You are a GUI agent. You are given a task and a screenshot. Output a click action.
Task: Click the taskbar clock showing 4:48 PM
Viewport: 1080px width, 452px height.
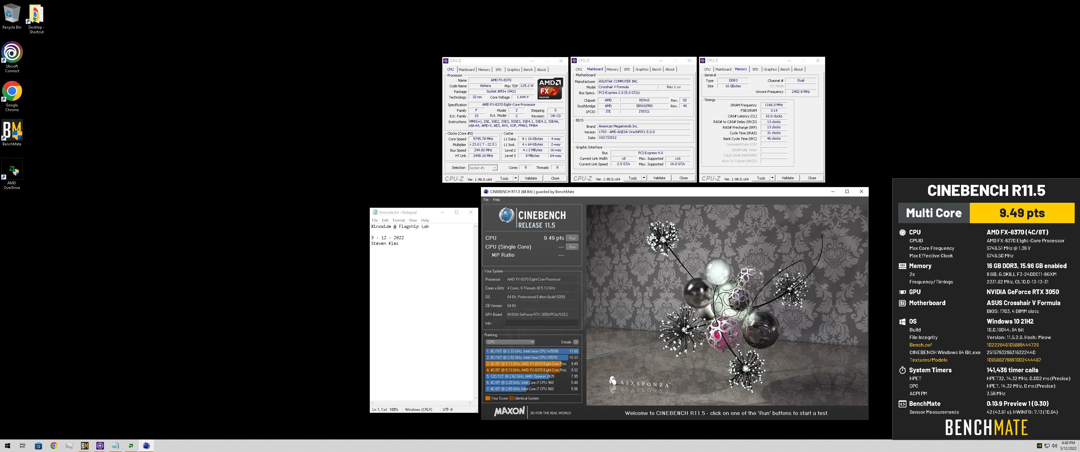(x=1068, y=446)
